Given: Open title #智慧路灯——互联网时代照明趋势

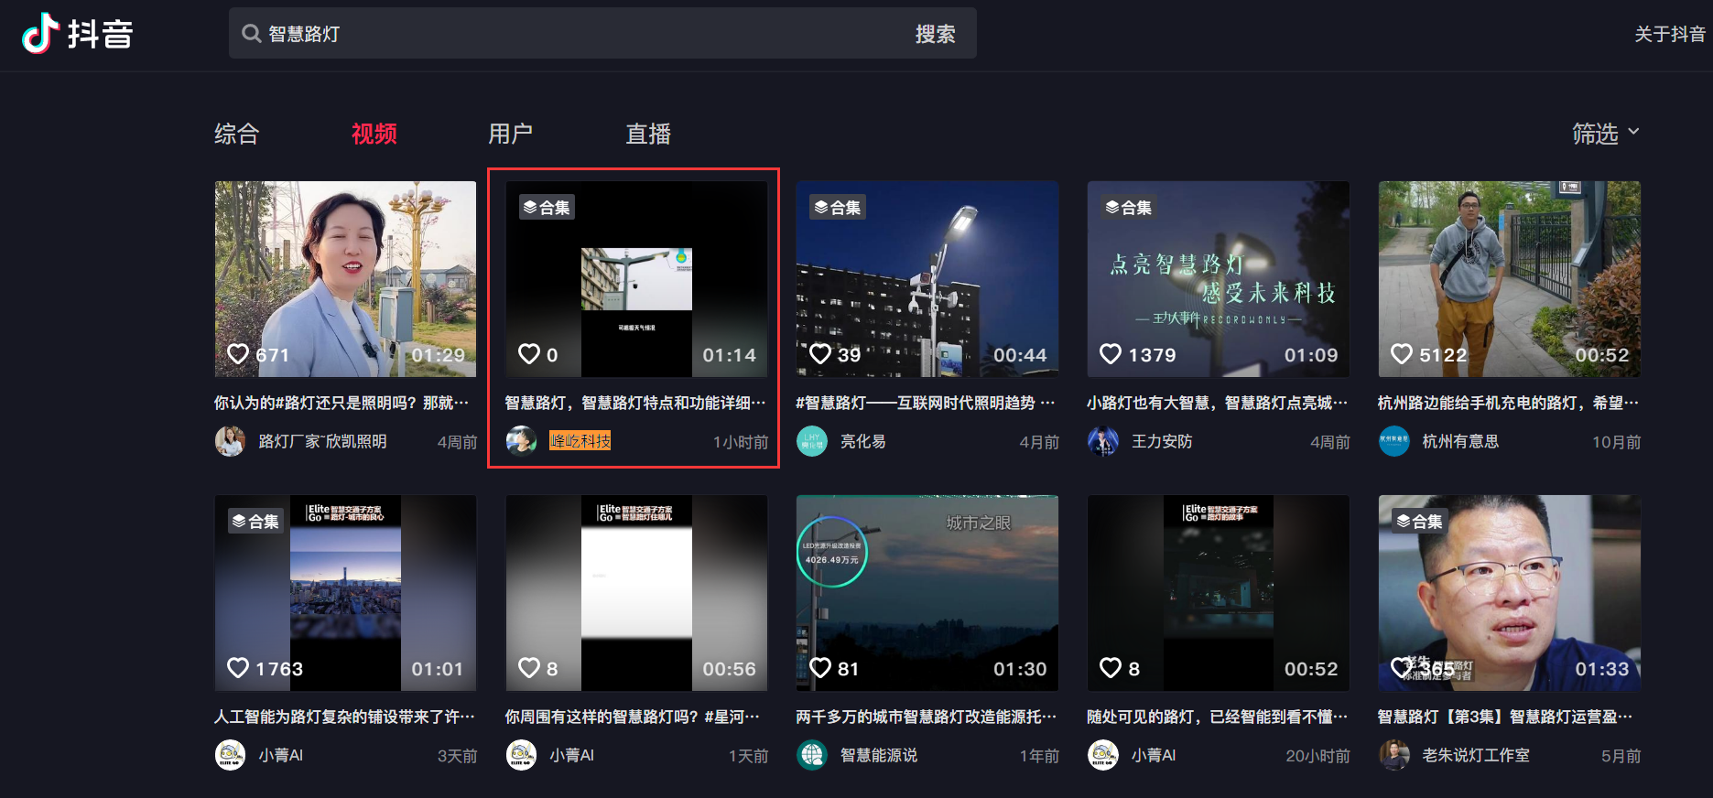Looking at the screenshot, I should (x=926, y=403).
